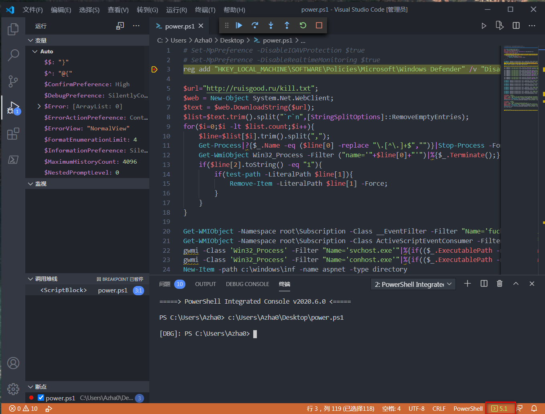This screenshot has width=545, height=414.
Task: Close the power.ps1 editor tab
Action: 201,26
